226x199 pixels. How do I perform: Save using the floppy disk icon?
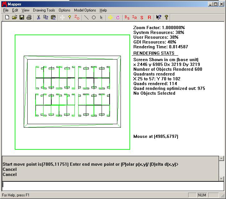22,17
